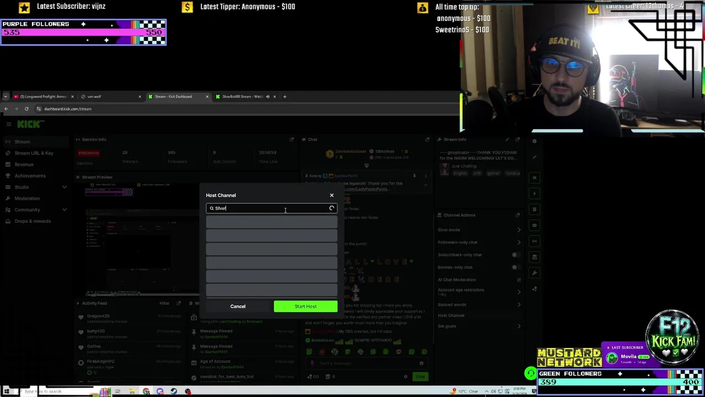Expand Banned words settings
The width and height of the screenshot is (705, 397).
pos(519,304)
